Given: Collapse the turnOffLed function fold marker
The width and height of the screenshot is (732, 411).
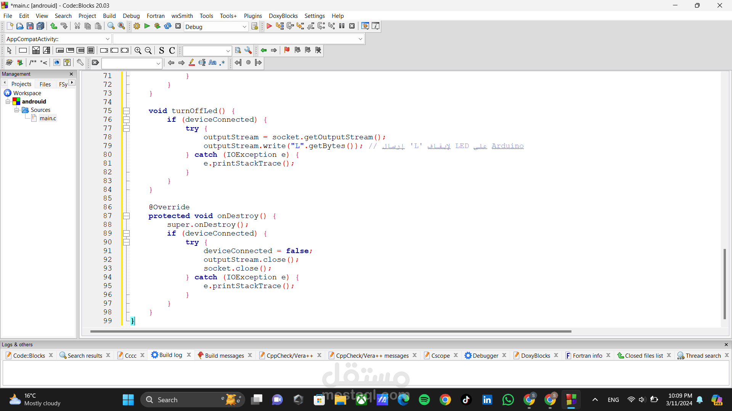Looking at the screenshot, I should tap(126, 111).
